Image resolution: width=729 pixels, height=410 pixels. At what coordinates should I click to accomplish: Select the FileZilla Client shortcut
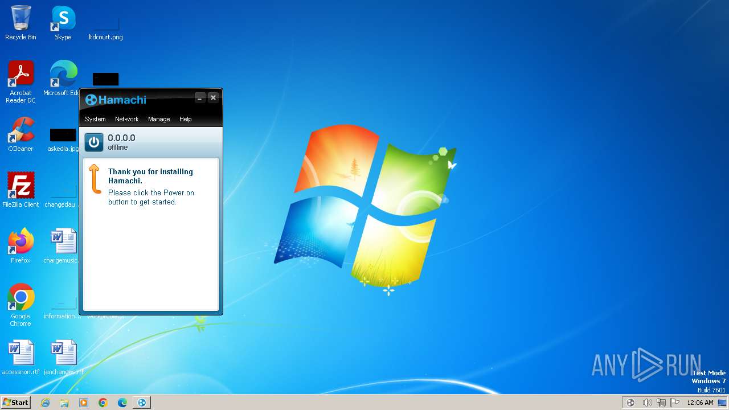click(21, 190)
